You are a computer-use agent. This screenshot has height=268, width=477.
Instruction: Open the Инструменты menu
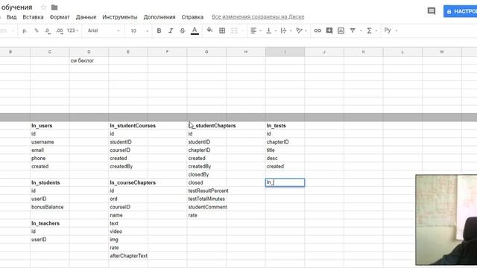[x=120, y=17]
